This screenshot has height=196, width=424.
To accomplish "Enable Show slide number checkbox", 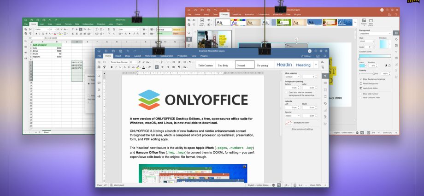I will point(361,94).
